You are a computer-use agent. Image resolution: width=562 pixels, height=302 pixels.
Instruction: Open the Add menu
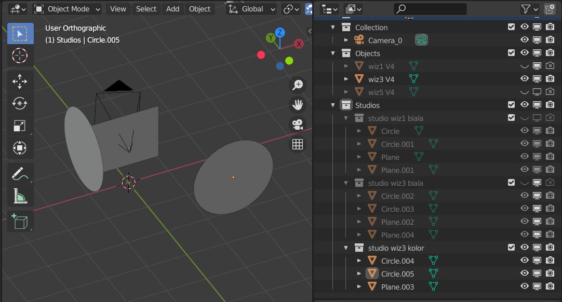coord(172,9)
